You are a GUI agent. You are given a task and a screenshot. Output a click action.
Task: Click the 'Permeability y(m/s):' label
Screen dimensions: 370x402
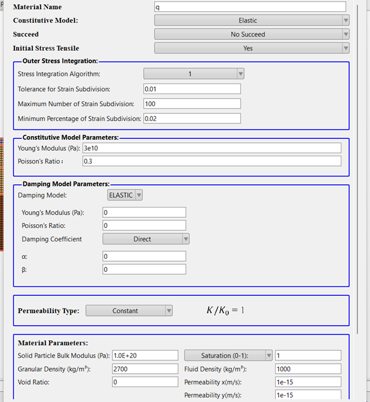pyautogui.click(x=212, y=395)
